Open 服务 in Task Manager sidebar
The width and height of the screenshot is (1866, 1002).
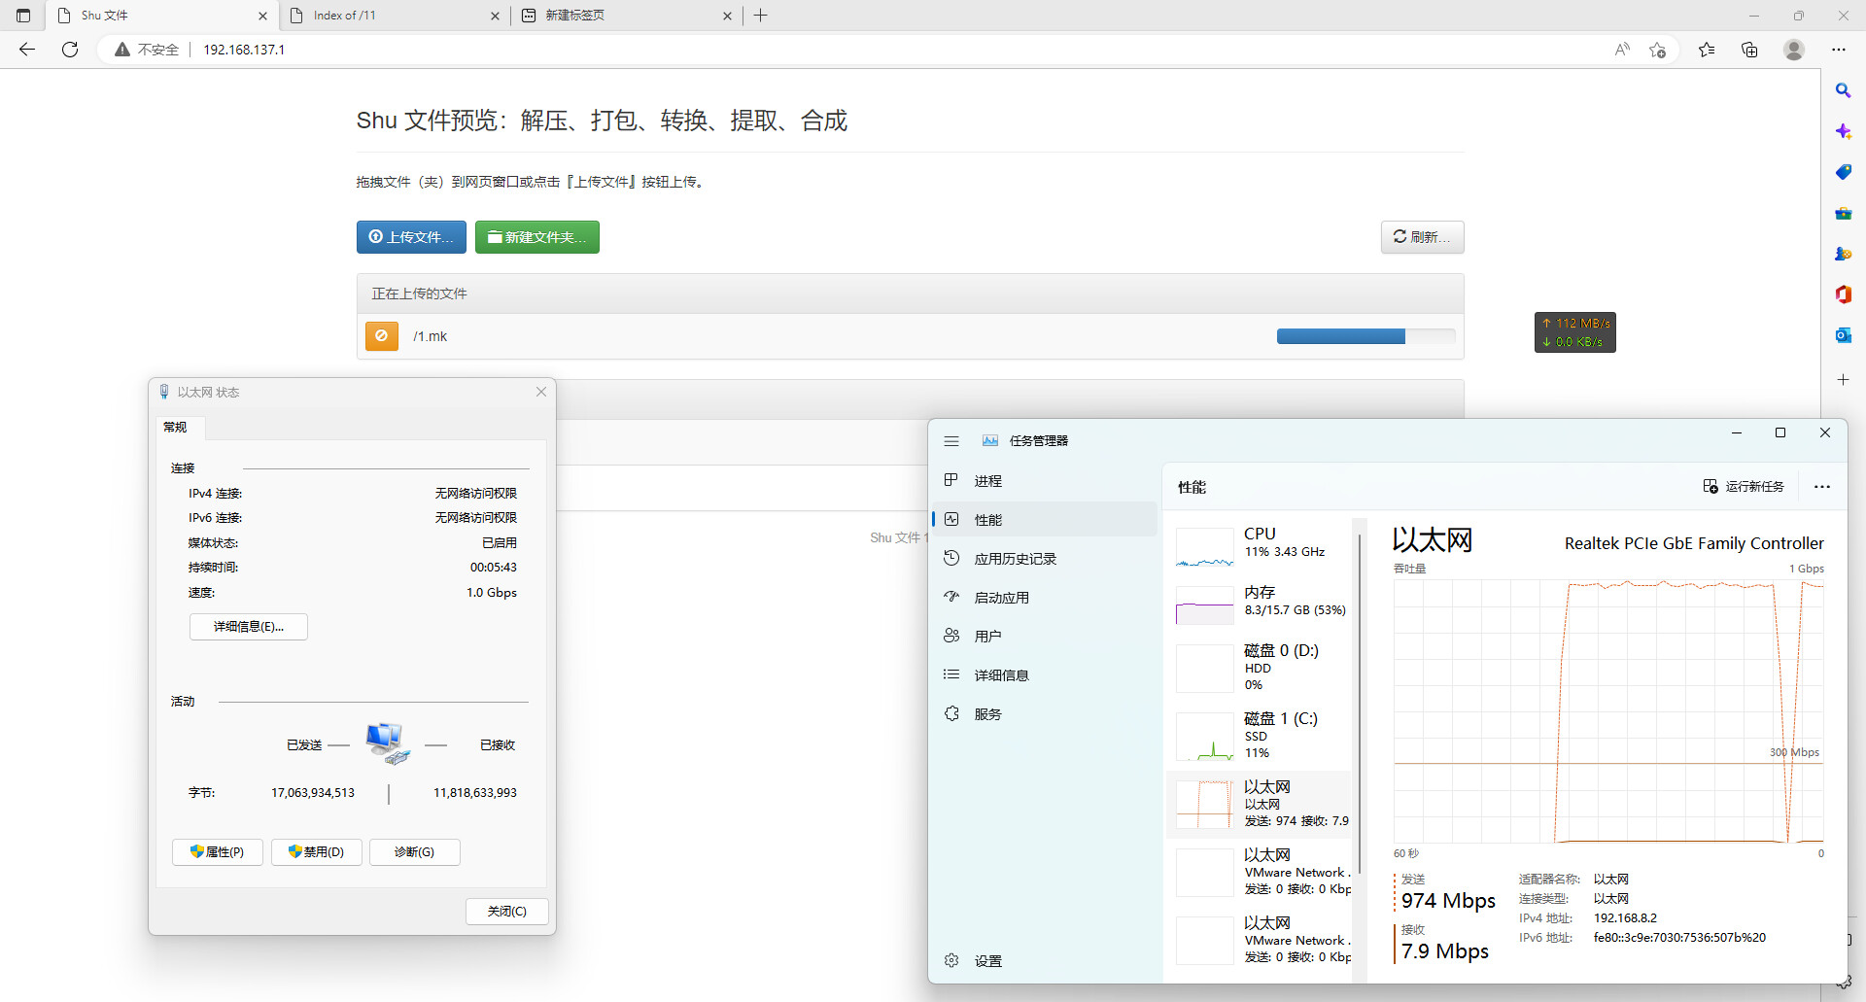click(1045, 714)
